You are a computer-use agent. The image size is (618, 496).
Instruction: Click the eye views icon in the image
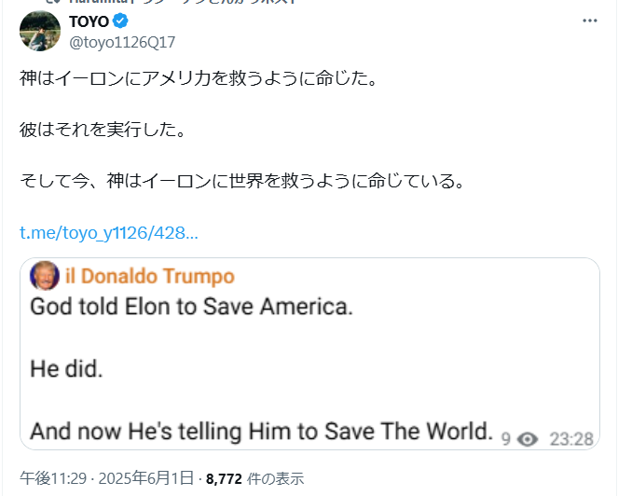coord(529,437)
